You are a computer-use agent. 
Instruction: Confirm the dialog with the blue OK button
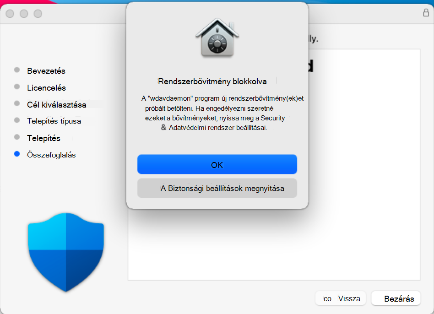click(217, 165)
